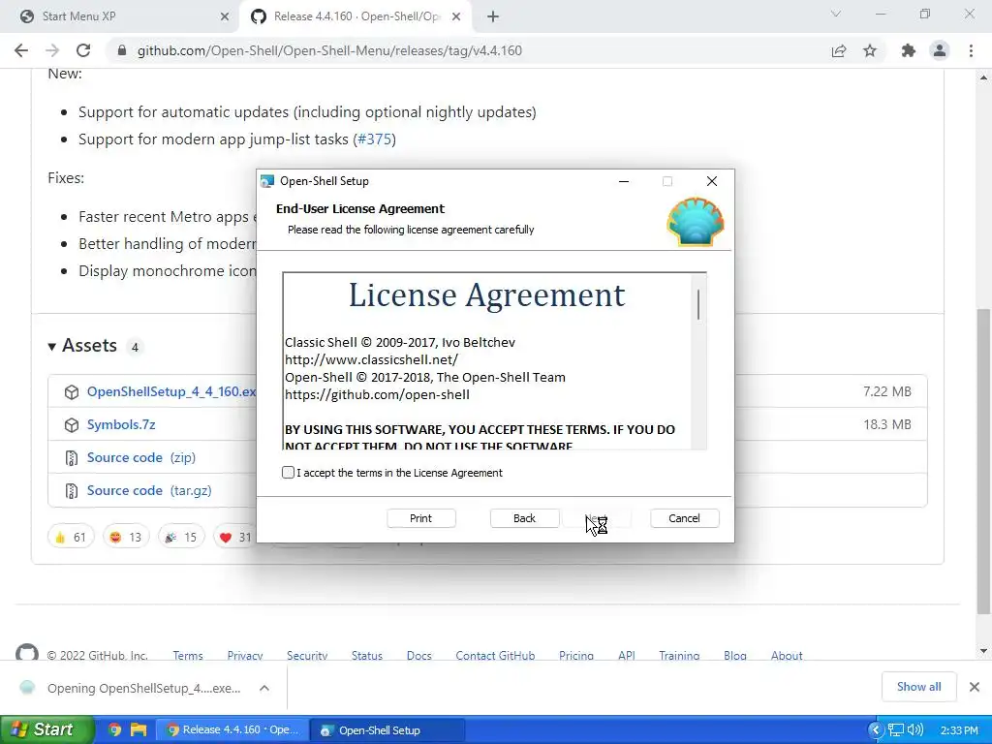Open Chrome's three-dot menu

click(x=971, y=50)
